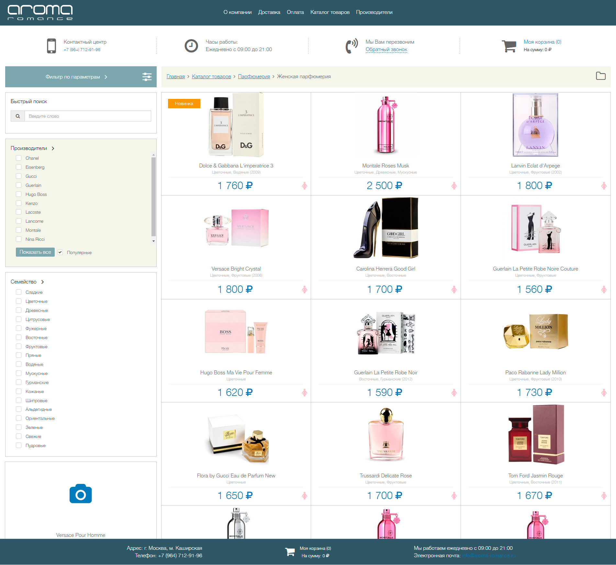Uncheck the Популярные checkbox
The width and height of the screenshot is (616, 565).
(60, 252)
